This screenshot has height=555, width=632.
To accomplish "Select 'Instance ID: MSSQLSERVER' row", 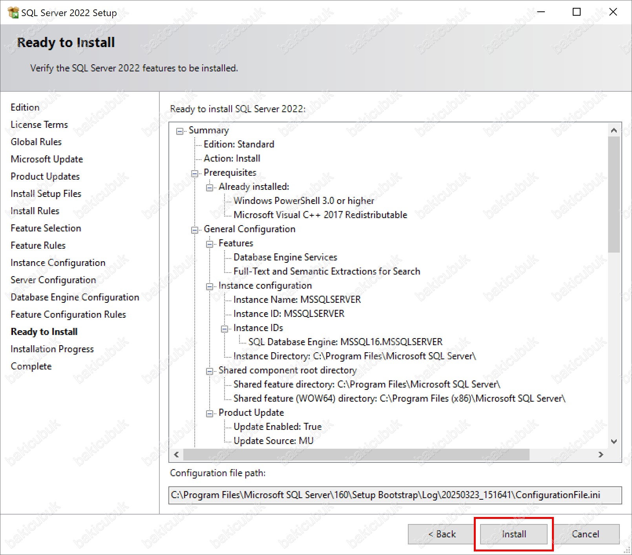I will [289, 314].
